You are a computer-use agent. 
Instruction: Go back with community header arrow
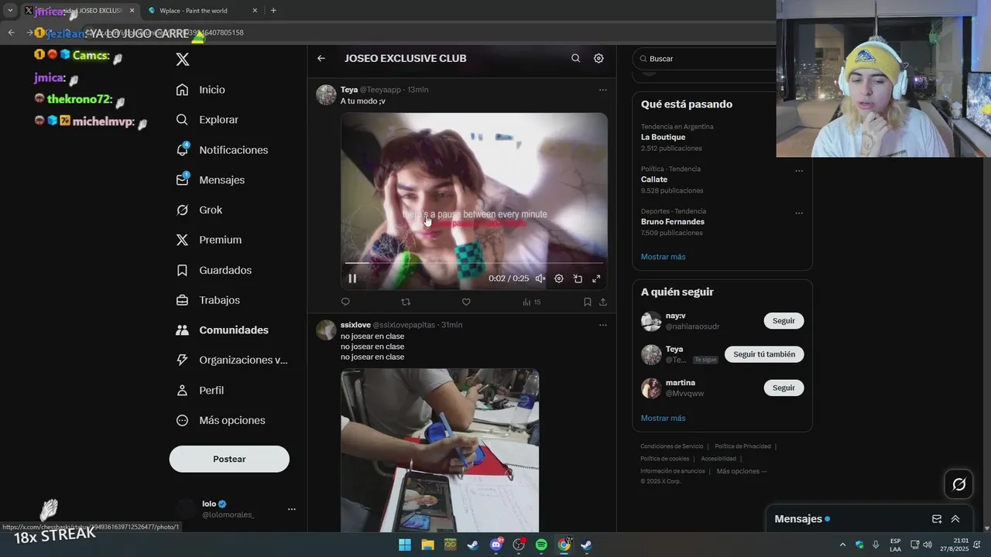(x=321, y=58)
